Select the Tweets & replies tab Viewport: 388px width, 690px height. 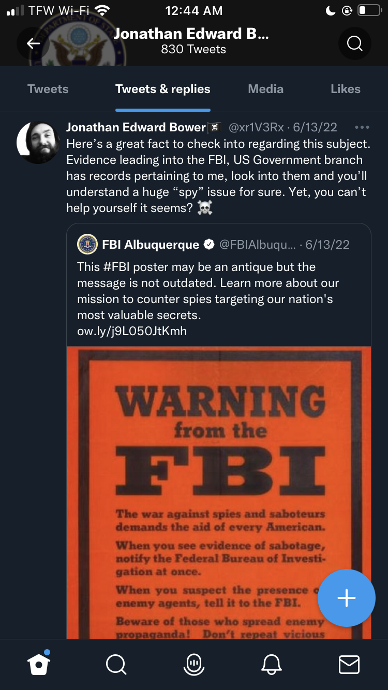163,89
